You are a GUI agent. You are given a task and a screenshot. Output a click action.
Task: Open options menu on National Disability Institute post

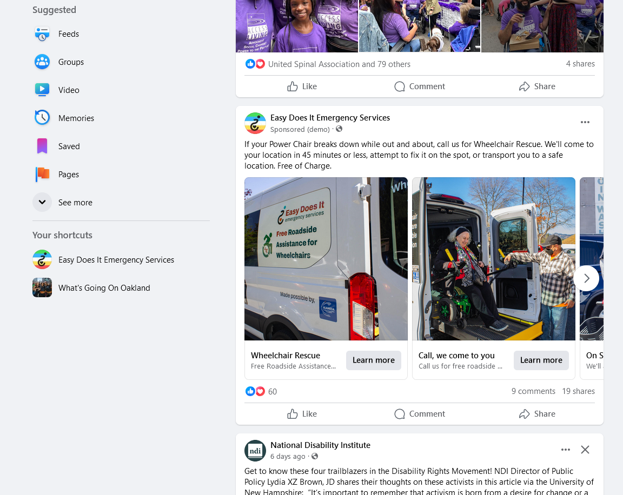(x=566, y=450)
